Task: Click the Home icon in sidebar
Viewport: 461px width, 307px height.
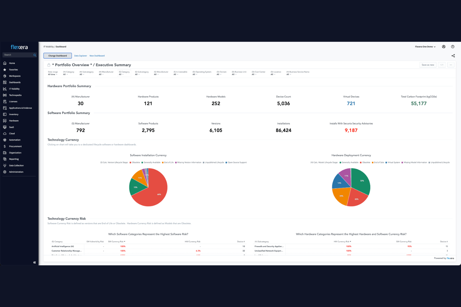Action: click(x=5, y=63)
